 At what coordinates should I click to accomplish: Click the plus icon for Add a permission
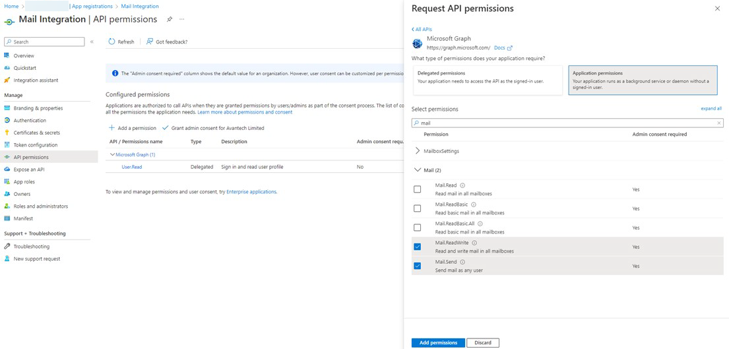(x=111, y=128)
